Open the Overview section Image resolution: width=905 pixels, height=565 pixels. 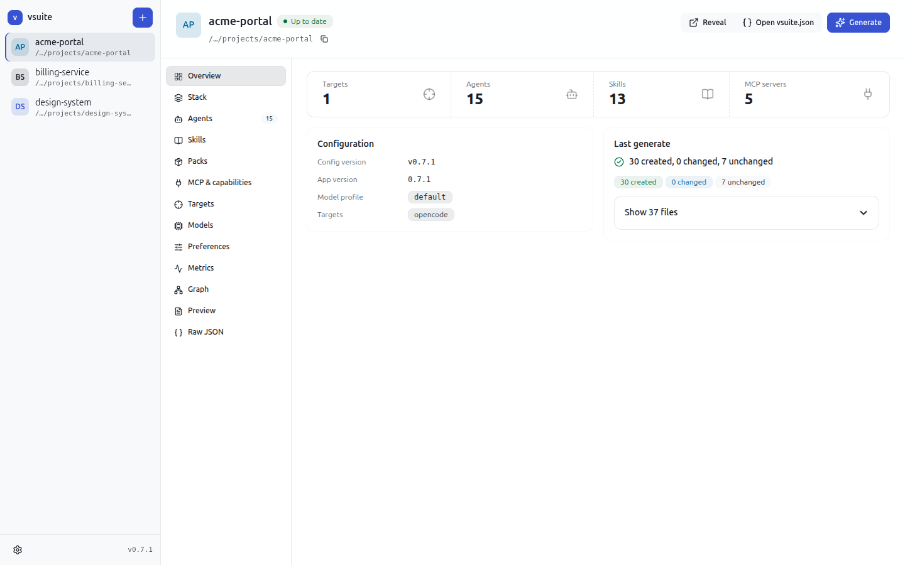pyautogui.click(x=226, y=76)
